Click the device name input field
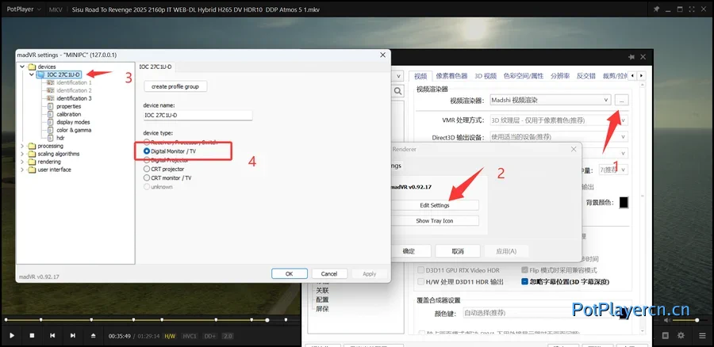 198,115
